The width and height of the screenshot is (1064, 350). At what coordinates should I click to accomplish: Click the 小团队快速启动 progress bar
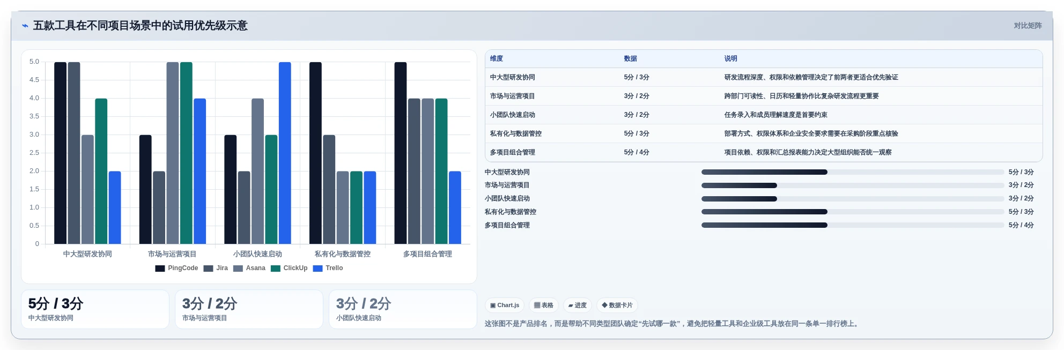click(853, 199)
